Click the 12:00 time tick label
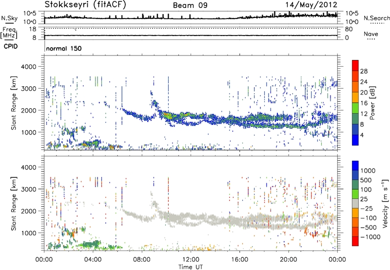390x270 pixels. pyautogui.click(x=191, y=260)
